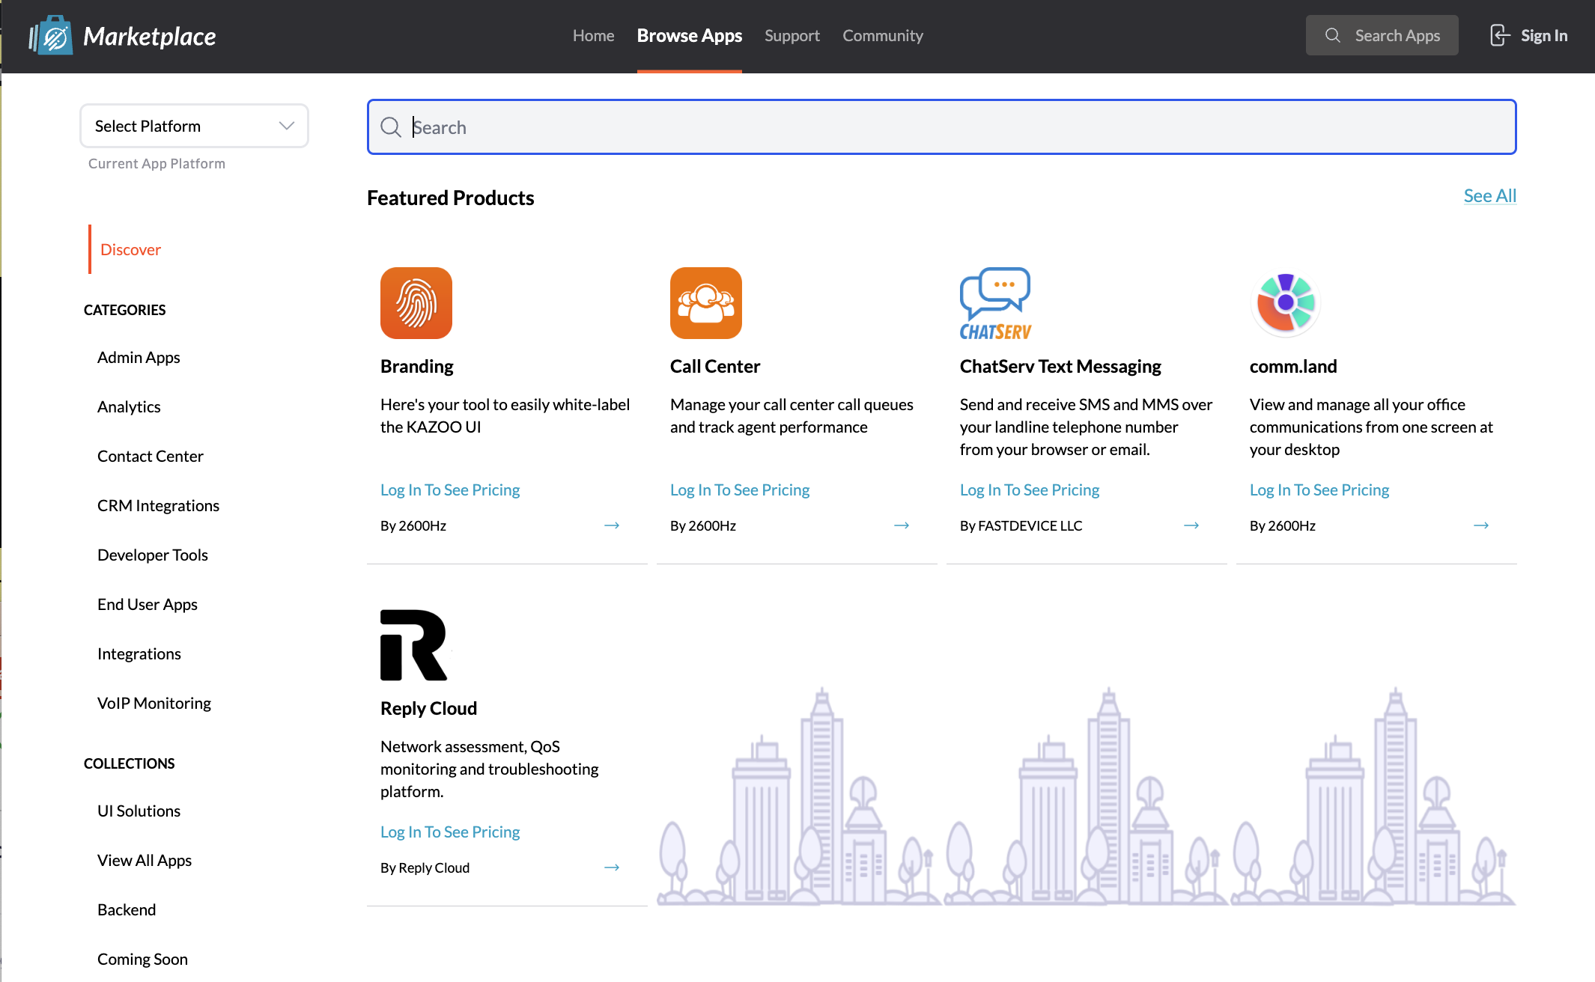Click Sign In text button
This screenshot has height=982, width=1595.
(x=1544, y=35)
